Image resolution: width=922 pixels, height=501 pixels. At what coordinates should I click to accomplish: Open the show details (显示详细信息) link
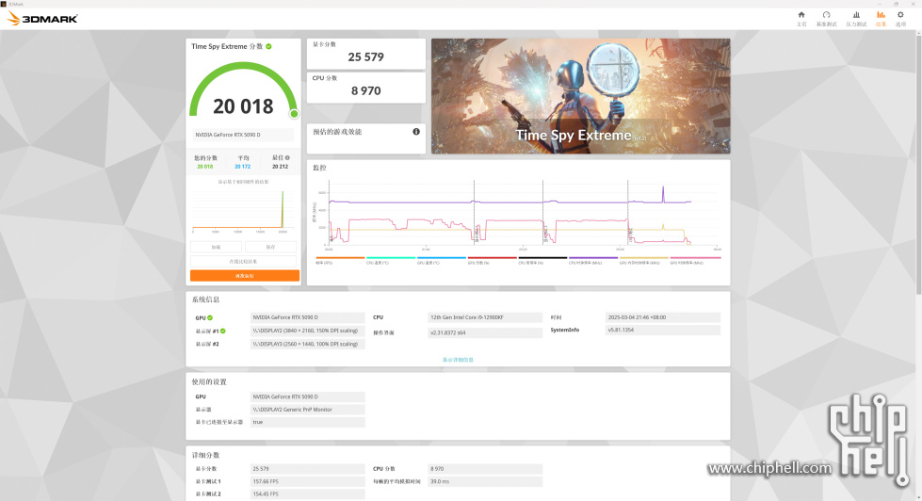(x=458, y=360)
